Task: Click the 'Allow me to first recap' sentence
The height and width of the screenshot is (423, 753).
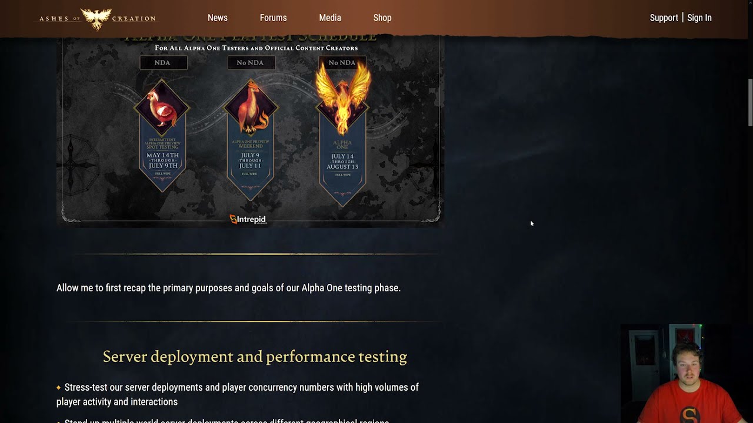Action: tap(228, 288)
